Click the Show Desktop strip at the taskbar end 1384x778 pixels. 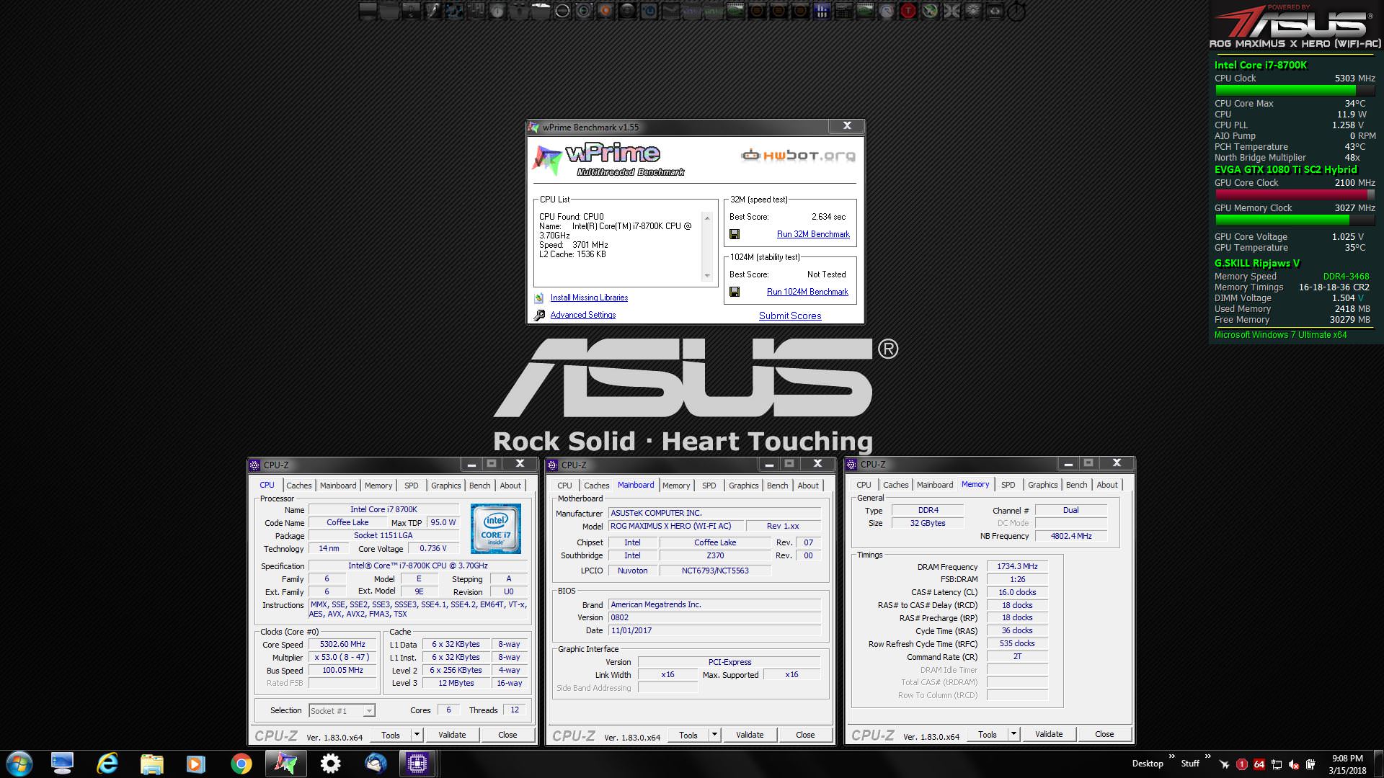tap(1378, 764)
